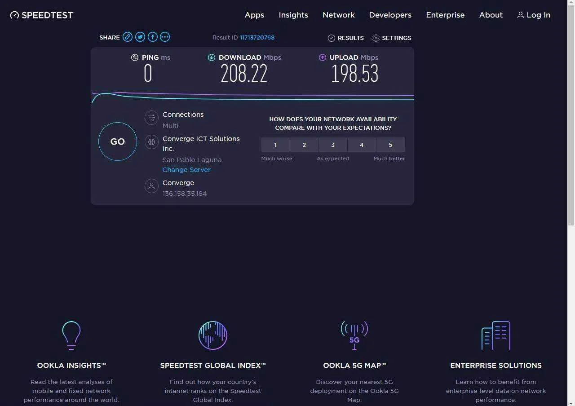Click the Speedtest Global Index globe icon
This screenshot has height=406, width=575.
(213, 335)
